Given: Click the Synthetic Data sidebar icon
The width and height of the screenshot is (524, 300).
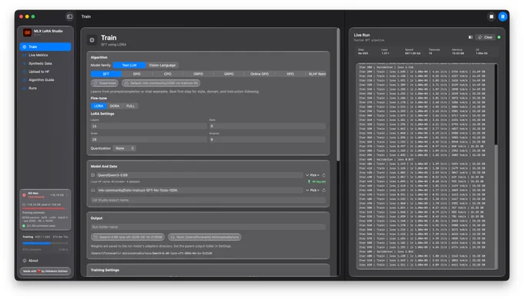Looking at the screenshot, I should (25, 63).
